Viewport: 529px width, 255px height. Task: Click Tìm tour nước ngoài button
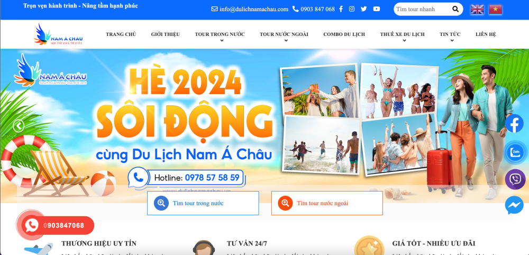click(327, 203)
